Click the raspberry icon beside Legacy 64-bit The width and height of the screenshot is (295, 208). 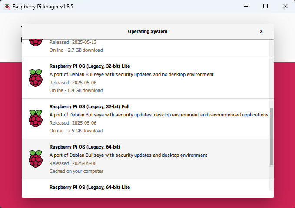[x=36, y=159]
